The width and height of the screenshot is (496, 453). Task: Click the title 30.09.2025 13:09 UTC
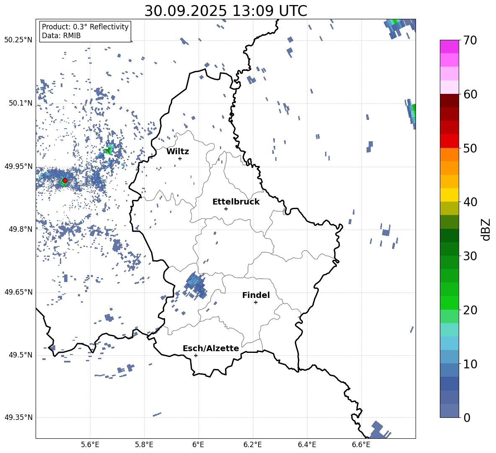pyautogui.click(x=225, y=11)
